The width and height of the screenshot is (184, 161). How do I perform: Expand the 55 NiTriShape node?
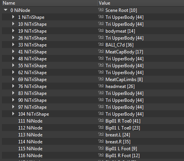pyautogui.click(x=13, y=65)
